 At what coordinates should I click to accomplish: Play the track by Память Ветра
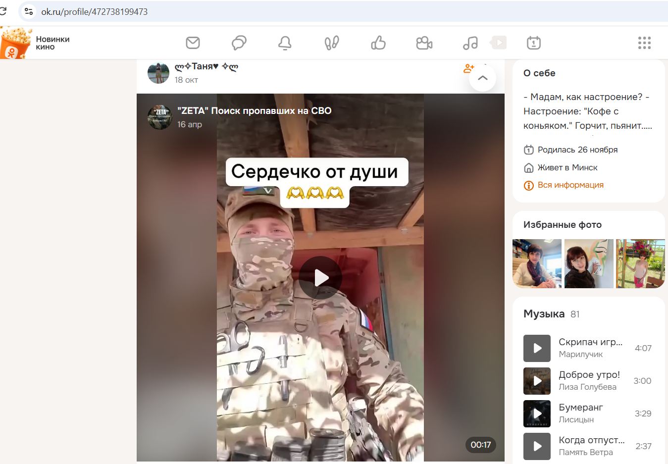(537, 446)
